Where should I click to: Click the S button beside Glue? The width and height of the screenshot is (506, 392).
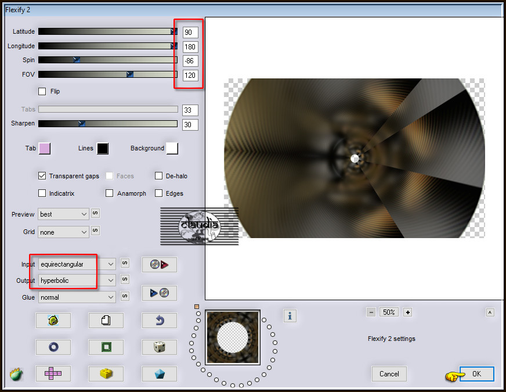click(125, 296)
